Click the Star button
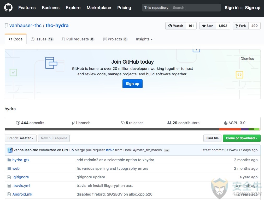The height and width of the screenshot is (200, 264). (208, 26)
